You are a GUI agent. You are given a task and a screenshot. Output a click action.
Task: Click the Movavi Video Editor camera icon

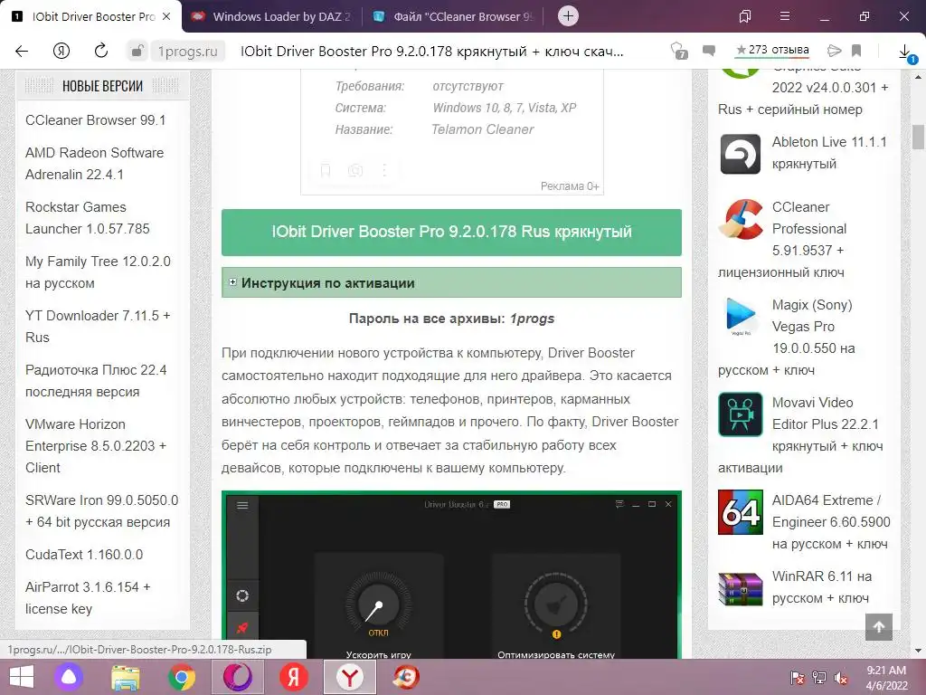click(741, 414)
